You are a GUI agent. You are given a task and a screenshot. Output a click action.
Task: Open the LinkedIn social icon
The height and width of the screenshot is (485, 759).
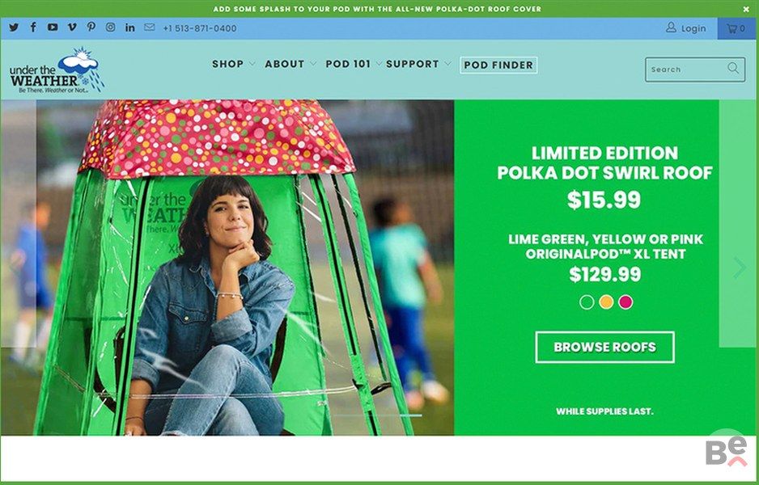coord(129,27)
